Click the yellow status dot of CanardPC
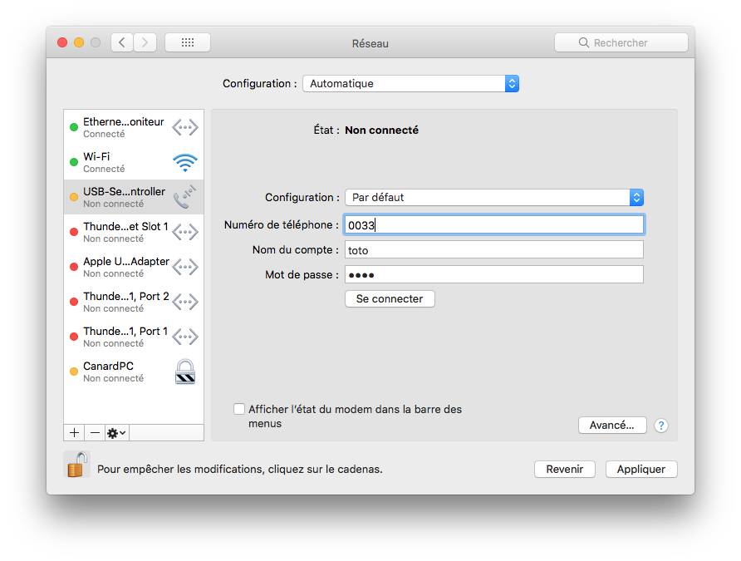The image size is (741, 561). click(x=74, y=372)
